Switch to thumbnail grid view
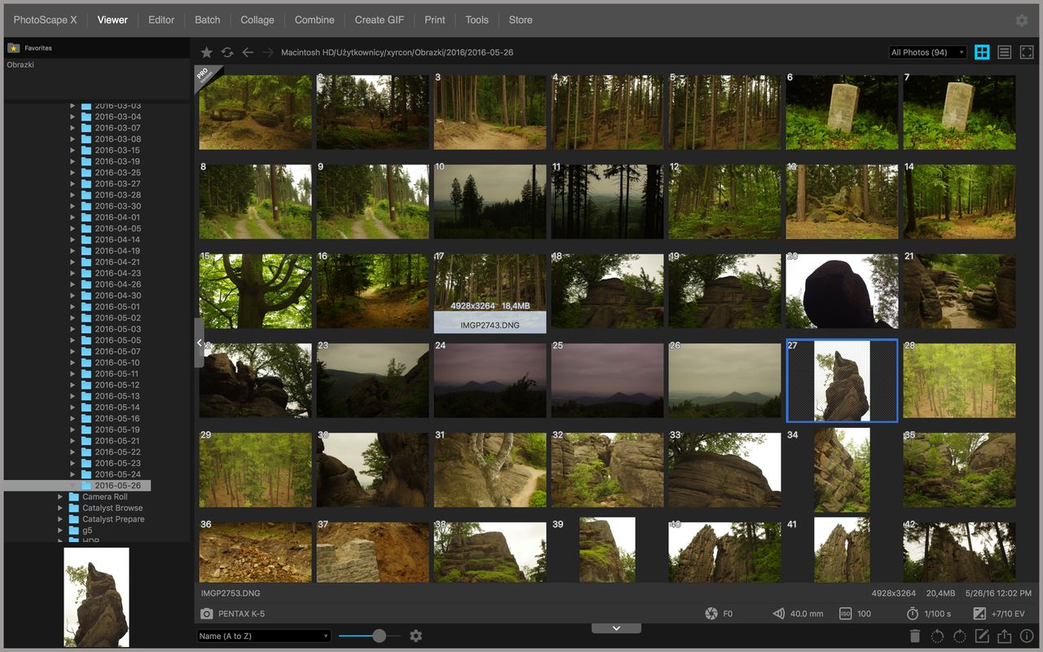 tap(983, 52)
